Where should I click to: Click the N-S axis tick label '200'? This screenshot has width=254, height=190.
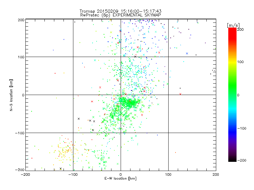click(21, 20)
